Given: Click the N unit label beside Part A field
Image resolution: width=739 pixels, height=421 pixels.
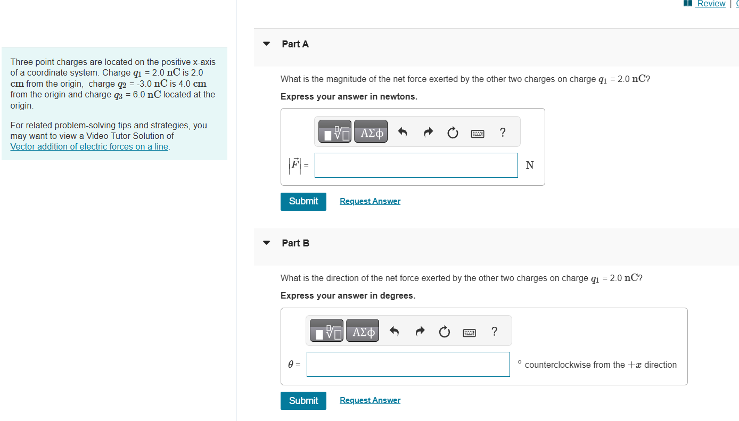Looking at the screenshot, I should coord(529,165).
